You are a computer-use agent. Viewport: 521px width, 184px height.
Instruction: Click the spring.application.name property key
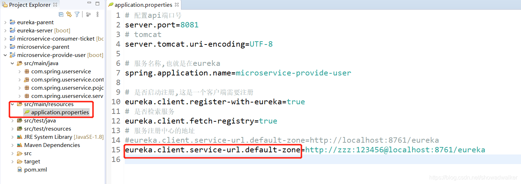pyautogui.click(x=178, y=73)
